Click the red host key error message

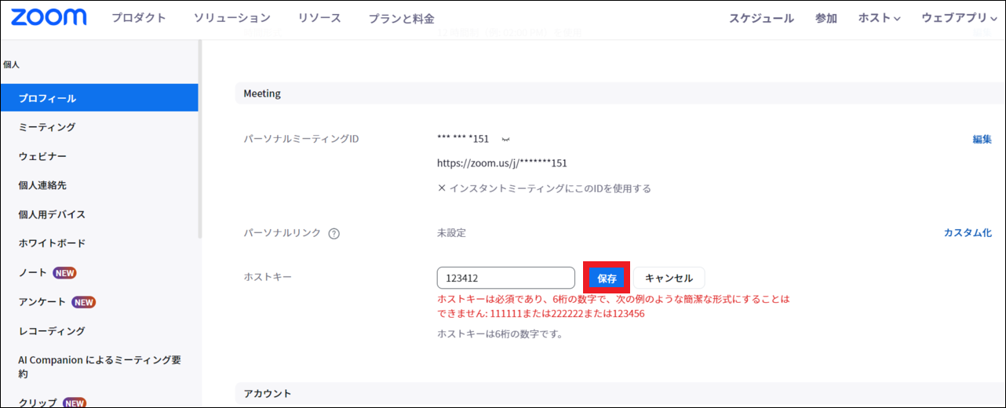pos(613,306)
